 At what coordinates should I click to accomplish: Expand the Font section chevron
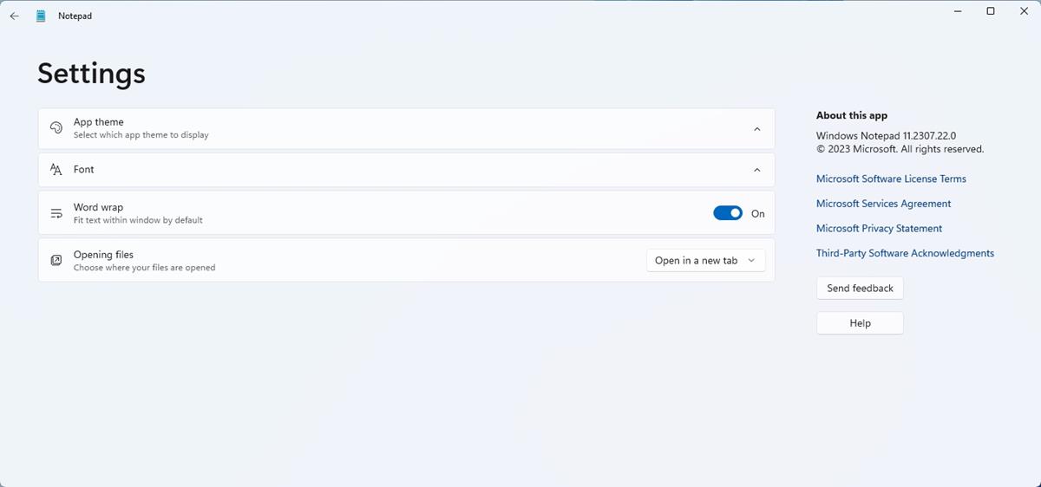pos(756,170)
